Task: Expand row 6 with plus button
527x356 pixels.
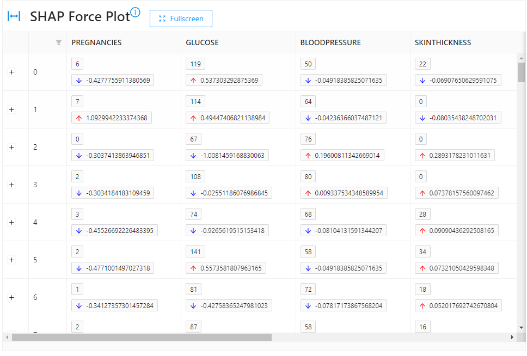Action: (x=12, y=297)
